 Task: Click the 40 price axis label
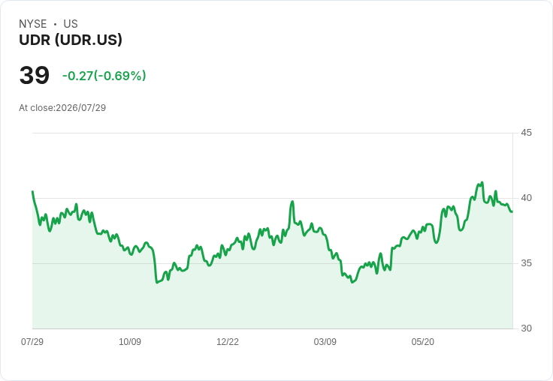[526, 198]
